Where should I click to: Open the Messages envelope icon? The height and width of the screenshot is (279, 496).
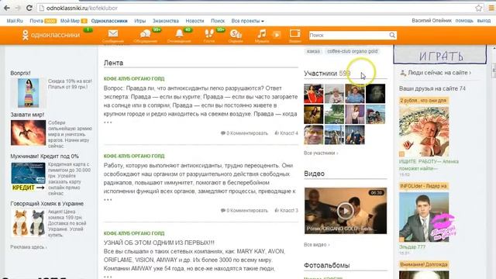113,33
